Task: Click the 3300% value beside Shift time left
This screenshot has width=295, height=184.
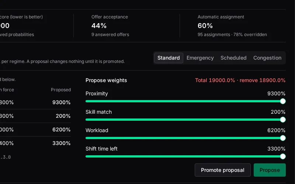Action: (x=276, y=149)
